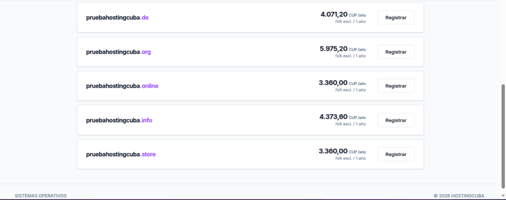Click the © 2026 HostingCuba footer text
Image resolution: width=506 pixels, height=200 pixels.
point(460,196)
